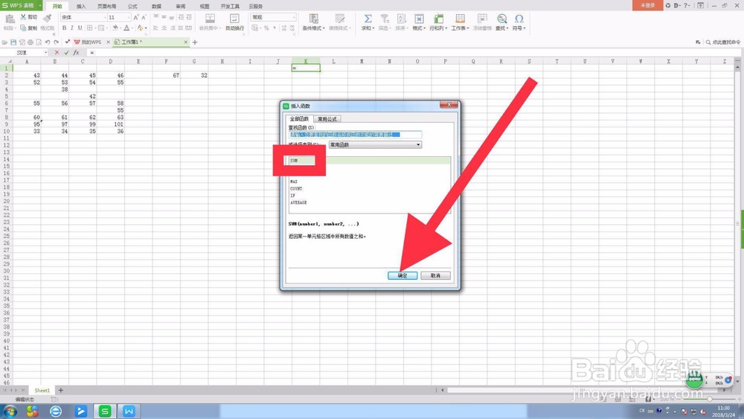Screen dimensions: 744x419
Task: Click the find (查找) magnifier icon
Action: 501,19
